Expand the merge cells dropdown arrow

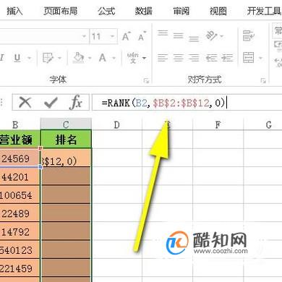pos(260,58)
